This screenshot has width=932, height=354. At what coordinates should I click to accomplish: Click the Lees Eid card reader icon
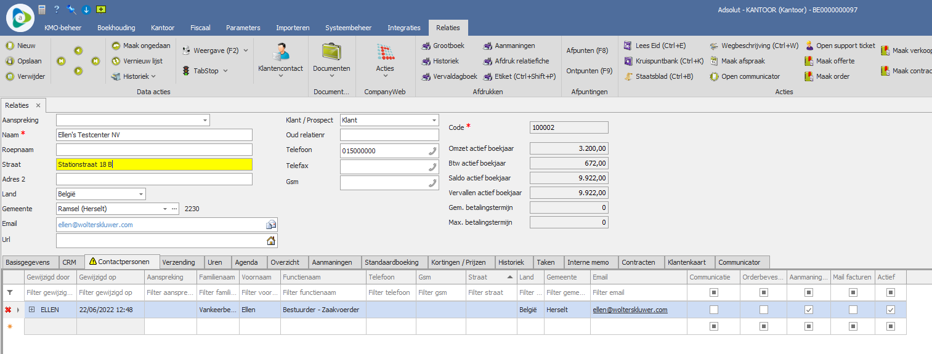pos(628,46)
